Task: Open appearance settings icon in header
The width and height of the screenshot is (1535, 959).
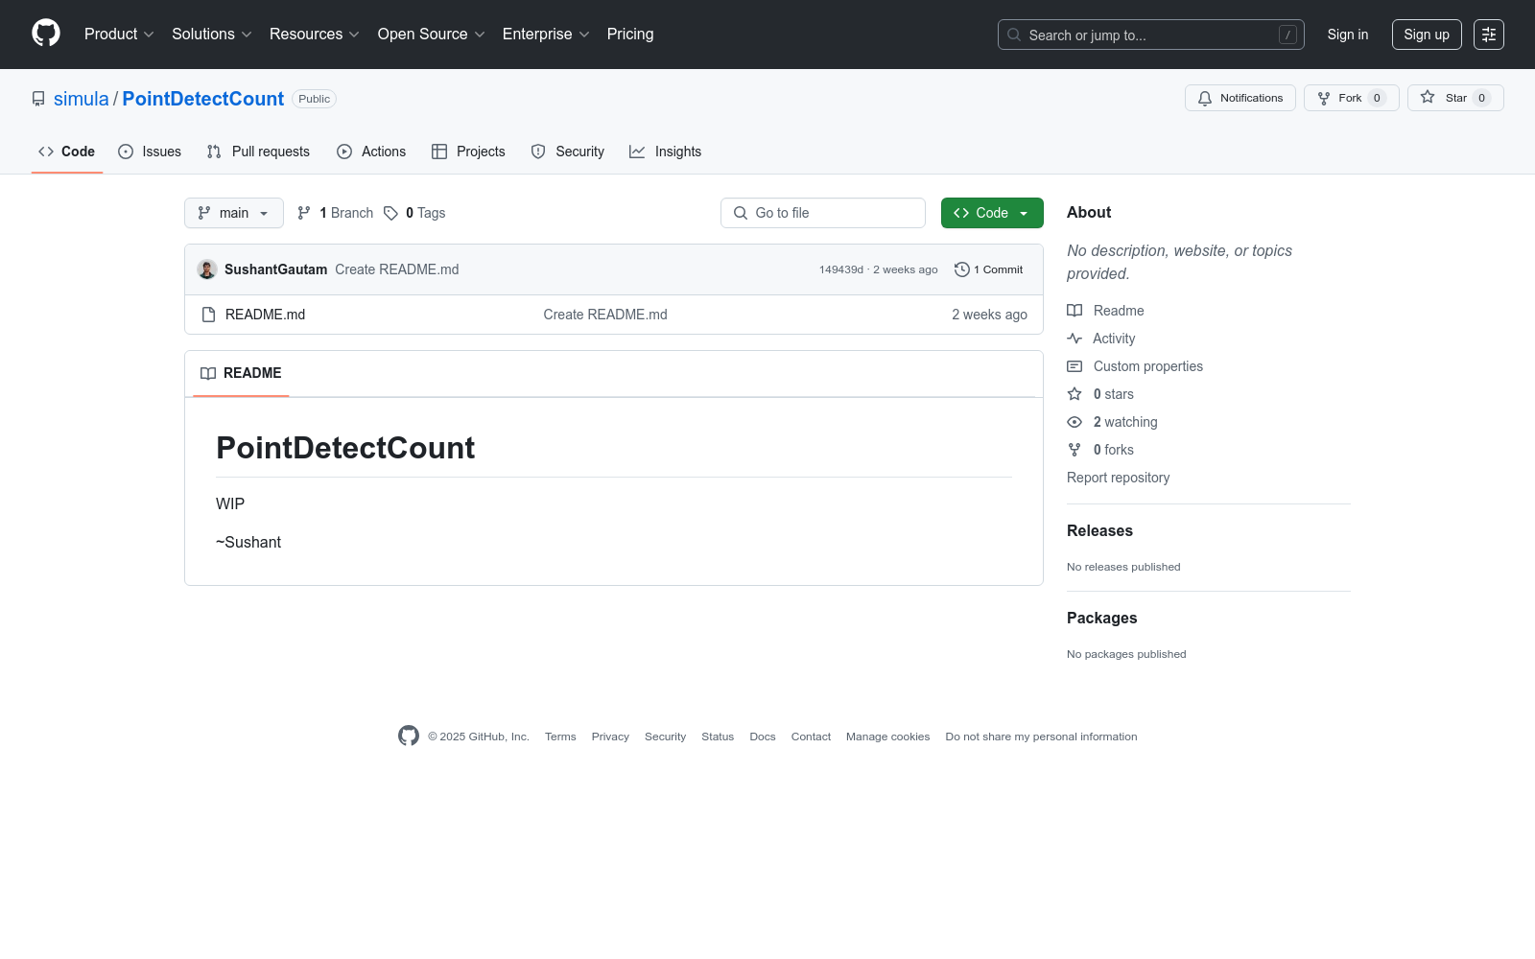Action: pyautogui.click(x=1489, y=35)
